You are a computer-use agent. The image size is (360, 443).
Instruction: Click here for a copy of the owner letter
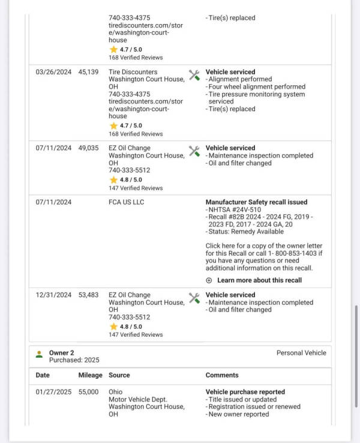point(264,246)
